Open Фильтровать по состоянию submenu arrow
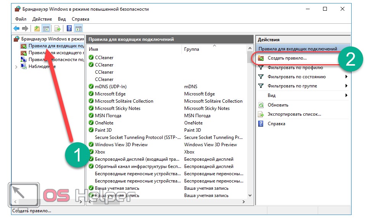 tap(346, 77)
